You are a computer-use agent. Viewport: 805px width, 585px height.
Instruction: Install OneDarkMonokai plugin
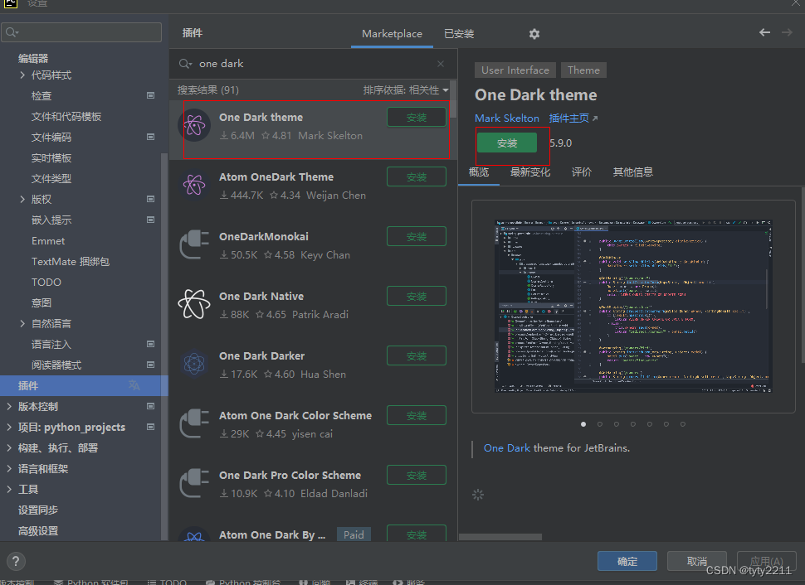tap(417, 236)
